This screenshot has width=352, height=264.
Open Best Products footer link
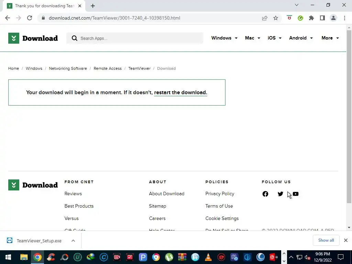tap(79, 206)
